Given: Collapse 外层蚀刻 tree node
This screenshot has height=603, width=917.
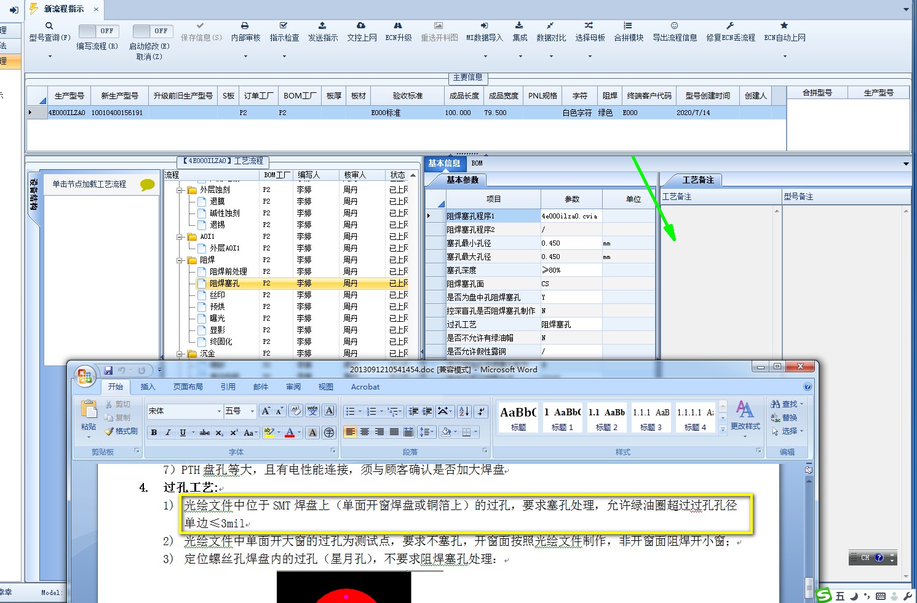Looking at the screenshot, I should pyautogui.click(x=180, y=190).
